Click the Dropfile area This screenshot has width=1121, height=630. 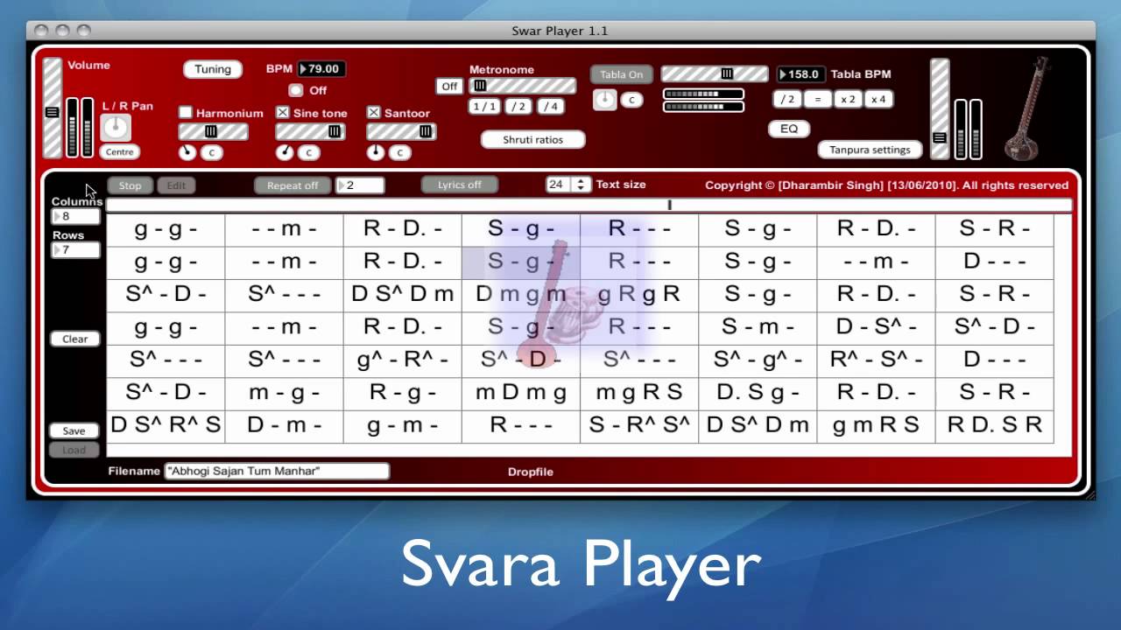click(531, 472)
